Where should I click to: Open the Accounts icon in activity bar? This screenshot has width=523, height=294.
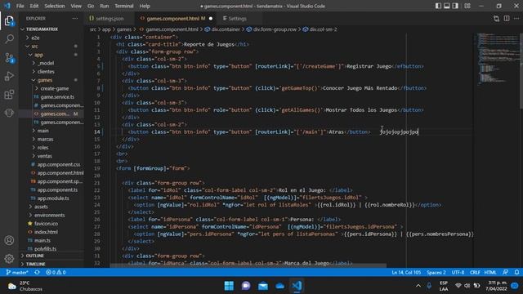click(x=9, y=240)
